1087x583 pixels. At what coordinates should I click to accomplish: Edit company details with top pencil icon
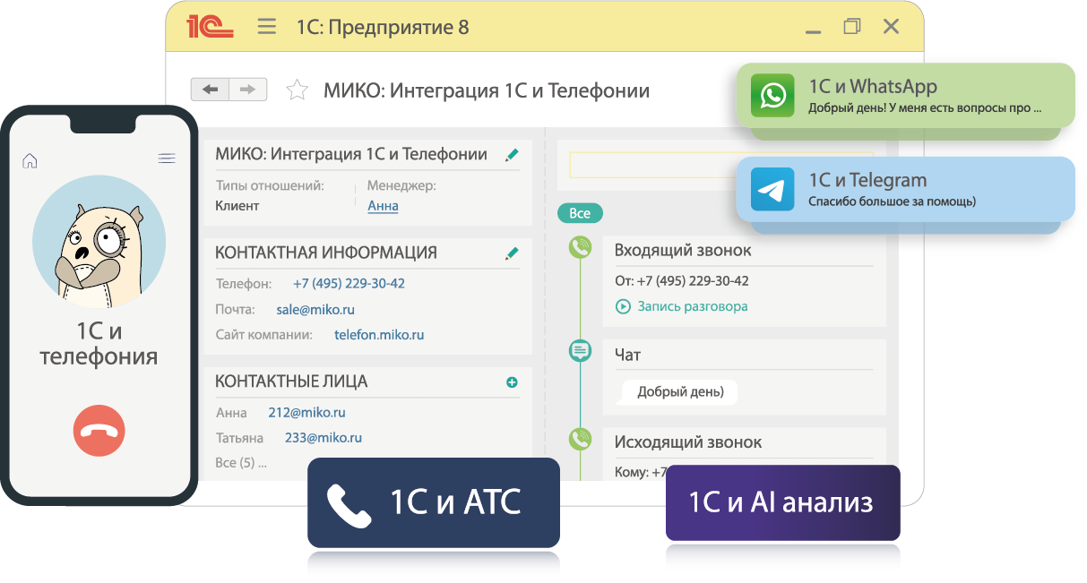pos(512,155)
